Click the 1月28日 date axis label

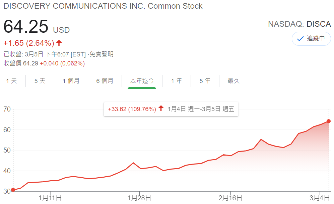[139, 198]
